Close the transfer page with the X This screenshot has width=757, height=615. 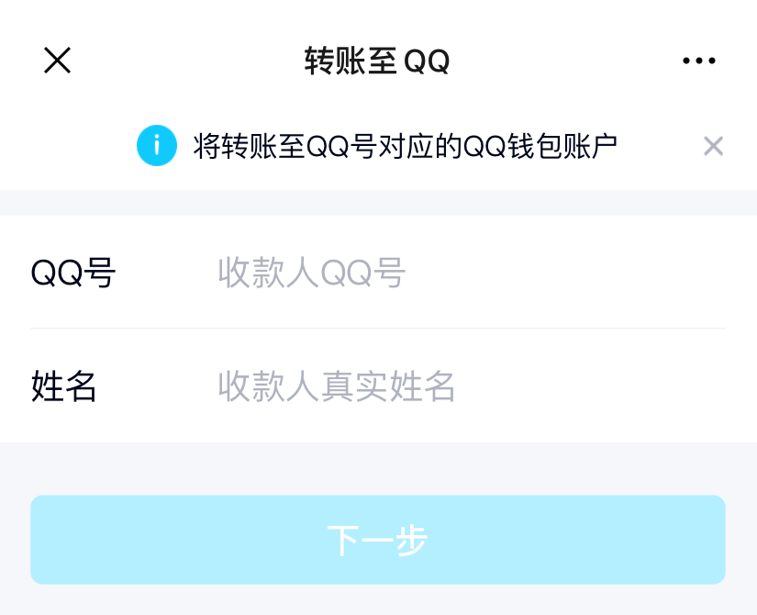tap(57, 60)
